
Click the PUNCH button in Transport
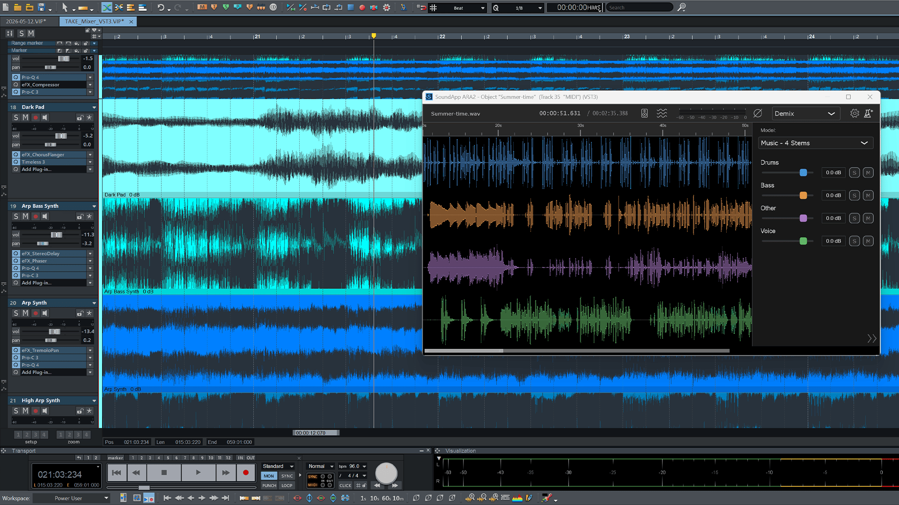(x=269, y=485)
